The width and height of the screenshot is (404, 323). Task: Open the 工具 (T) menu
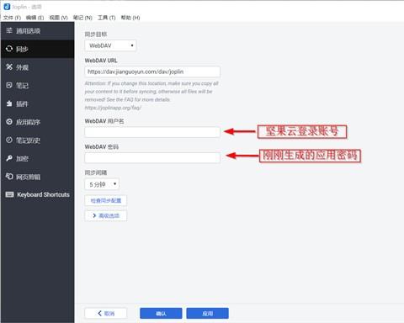tap(106, 18)
